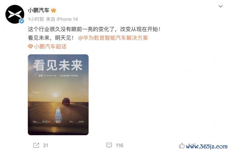Screen dimensions: 230x152
Task: Click the comment bubble icon
Action: point(109,145)
